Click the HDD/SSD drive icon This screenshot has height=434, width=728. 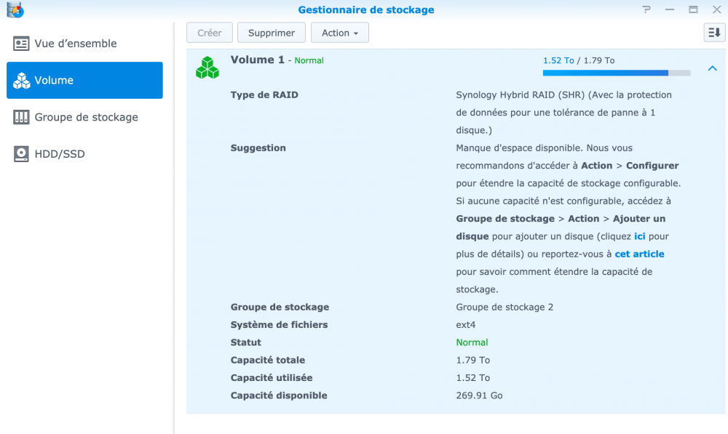pos(22,154)
